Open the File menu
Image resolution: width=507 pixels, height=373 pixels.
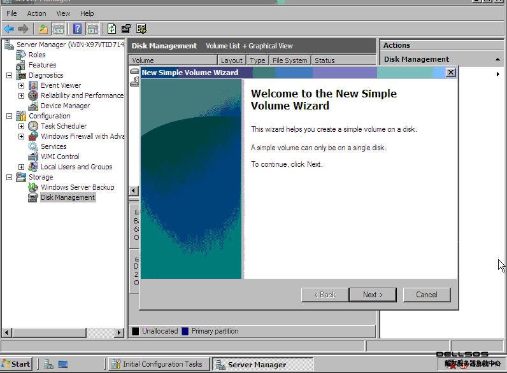tap(11, 13)
